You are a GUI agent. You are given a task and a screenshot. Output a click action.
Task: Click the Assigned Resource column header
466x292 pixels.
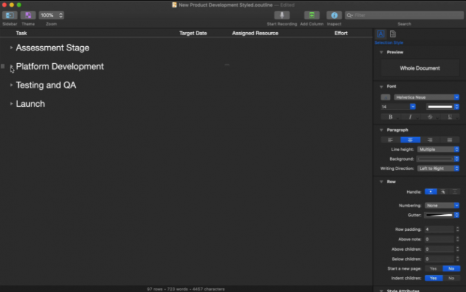pyautogui.click(x=255, y=33)
